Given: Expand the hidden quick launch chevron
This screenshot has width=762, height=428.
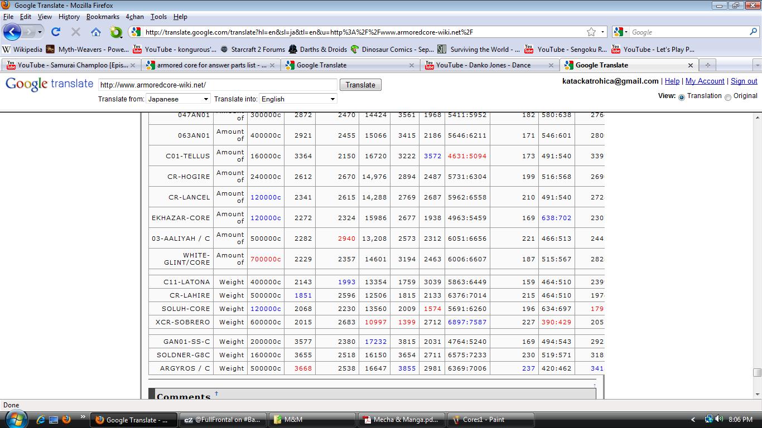Looking at the screenshot, I should point(83,416).
